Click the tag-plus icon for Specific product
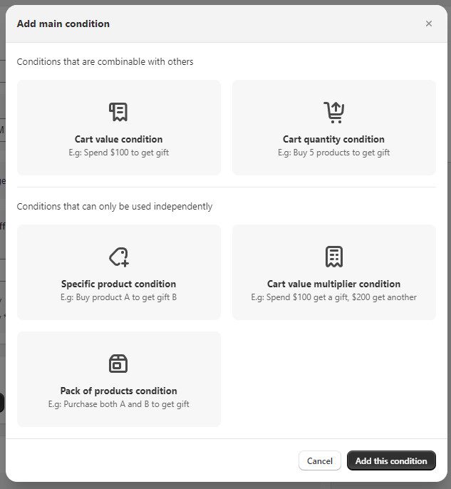 click(x=118, y=257)
